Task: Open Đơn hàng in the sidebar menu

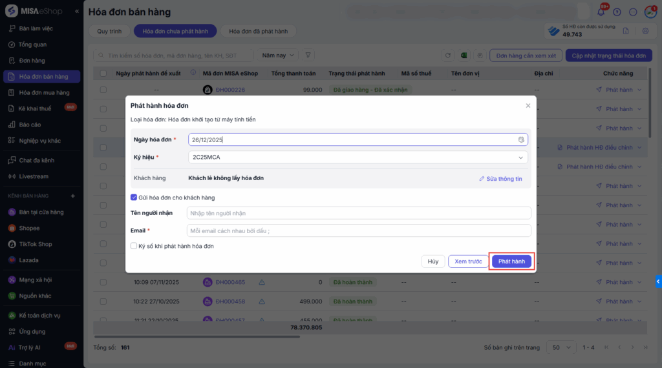Action: [x=32, y=61]
